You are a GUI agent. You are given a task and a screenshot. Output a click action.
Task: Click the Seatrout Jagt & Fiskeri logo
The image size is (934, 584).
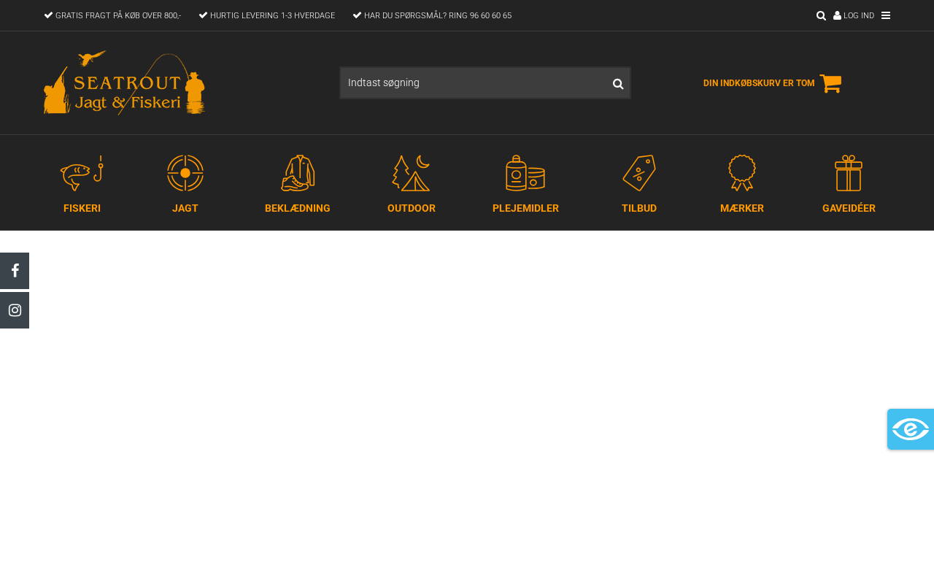(x=124, y=82)
